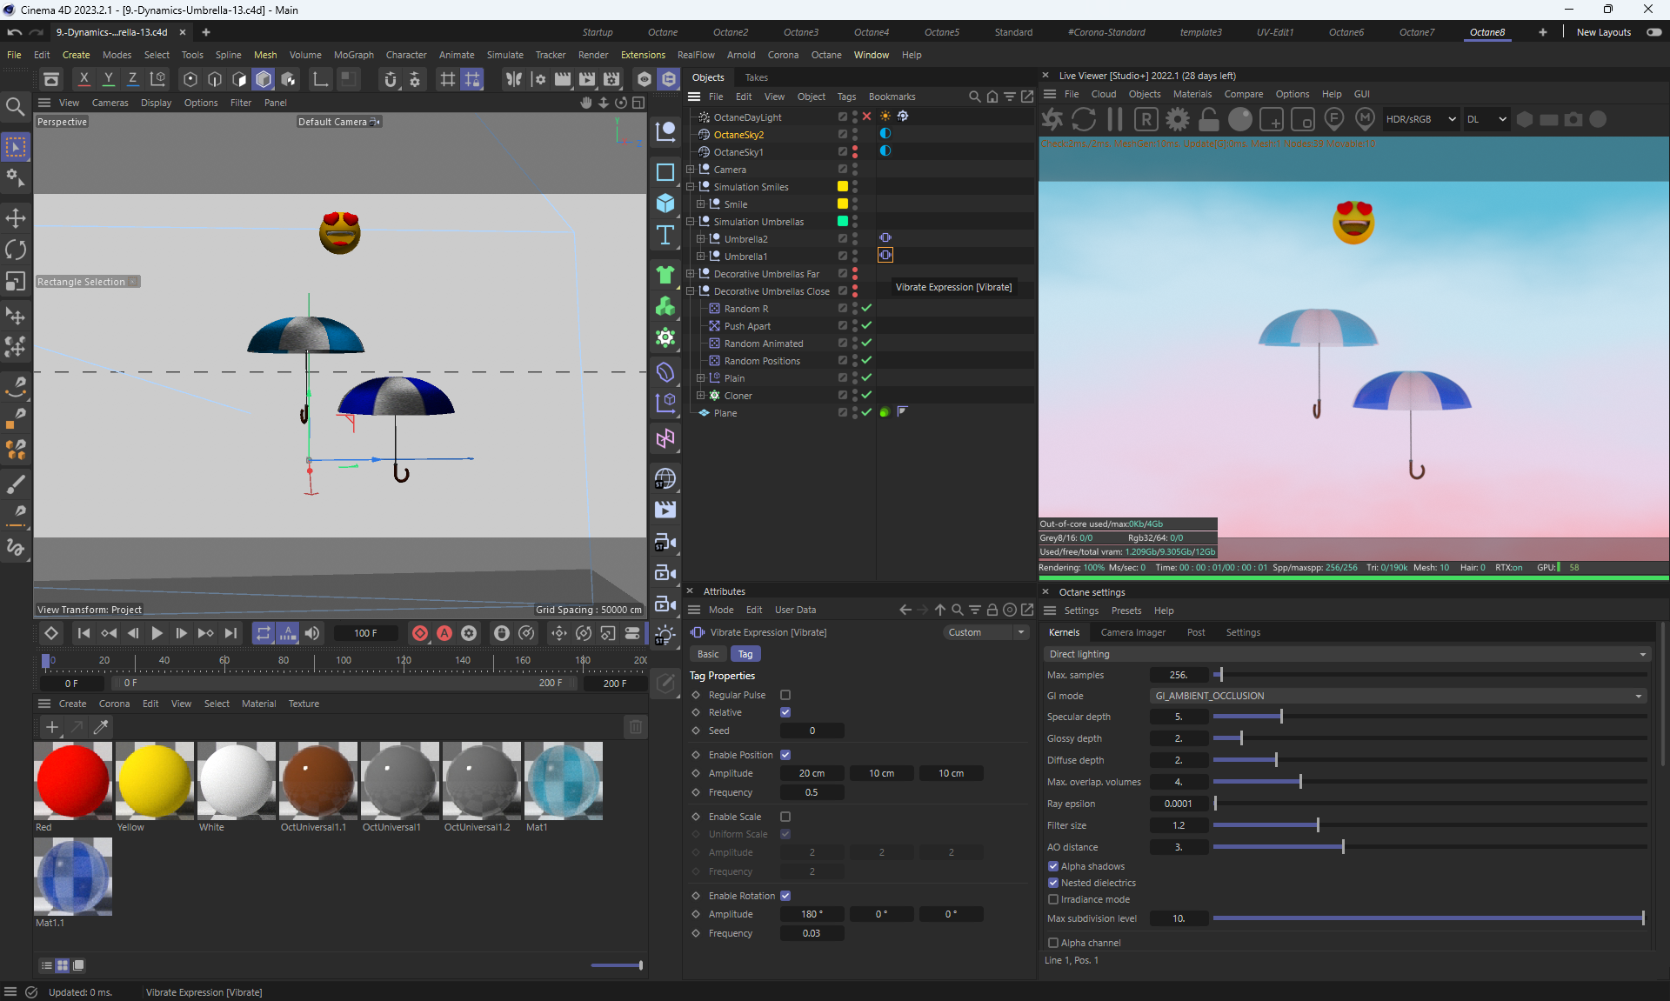Open the GI mode dropdown
This screenshot has height=1001, width=1670.
pyautogui.click(x=1398, y=696)
